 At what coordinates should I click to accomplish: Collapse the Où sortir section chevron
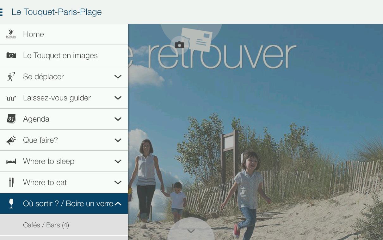click(118, 204)
